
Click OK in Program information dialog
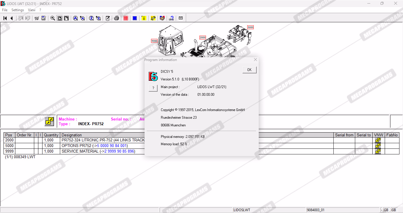point(250,70)
